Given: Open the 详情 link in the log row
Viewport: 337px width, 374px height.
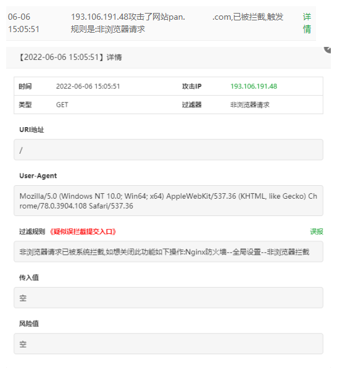Looking at the screenshot, I should tap(307, 23).
